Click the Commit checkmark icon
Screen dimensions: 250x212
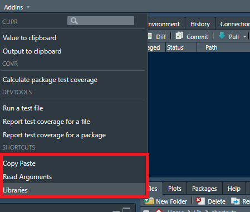(x=179, y=36)
